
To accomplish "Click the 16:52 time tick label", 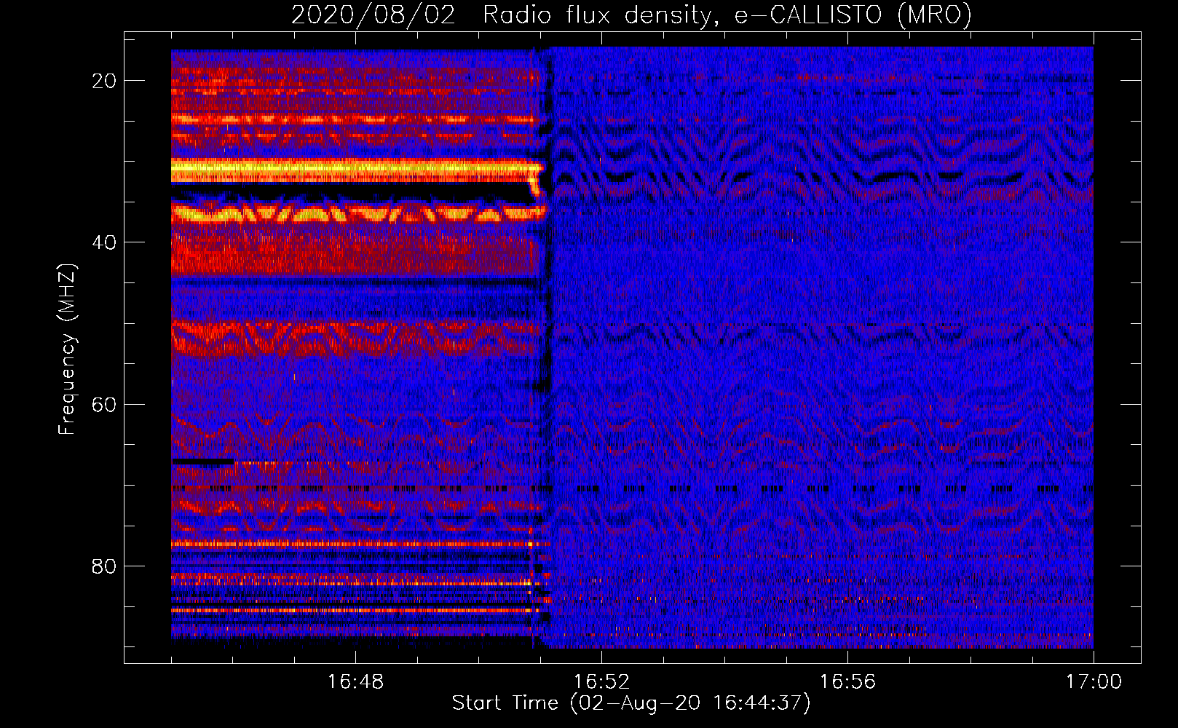I will (x=601, y=682).
